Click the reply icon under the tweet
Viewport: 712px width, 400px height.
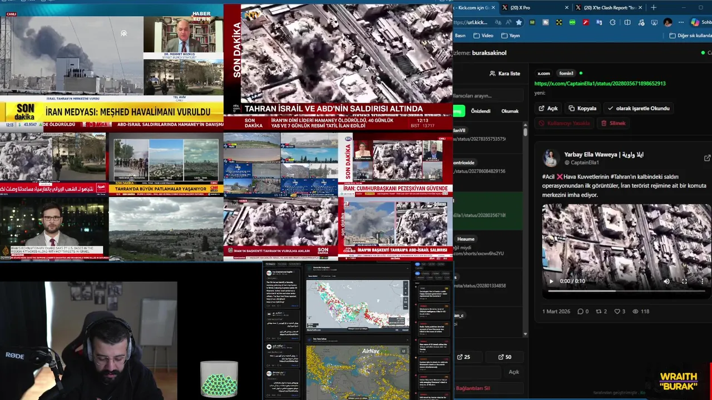point(580,312)
